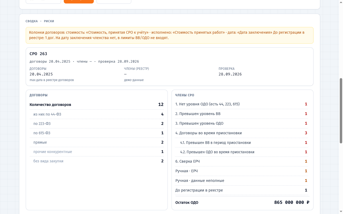Open '1. Нет уровня ОДО (есть 44, 223, 615)'
The image size is (343, 214).
click(x=241, y=104)
